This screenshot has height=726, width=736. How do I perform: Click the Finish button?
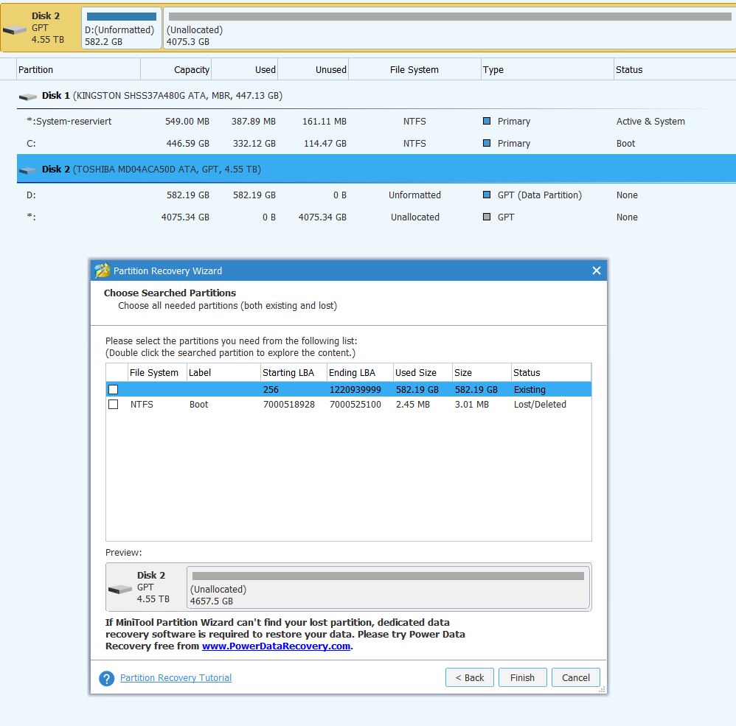click(522, 677)
